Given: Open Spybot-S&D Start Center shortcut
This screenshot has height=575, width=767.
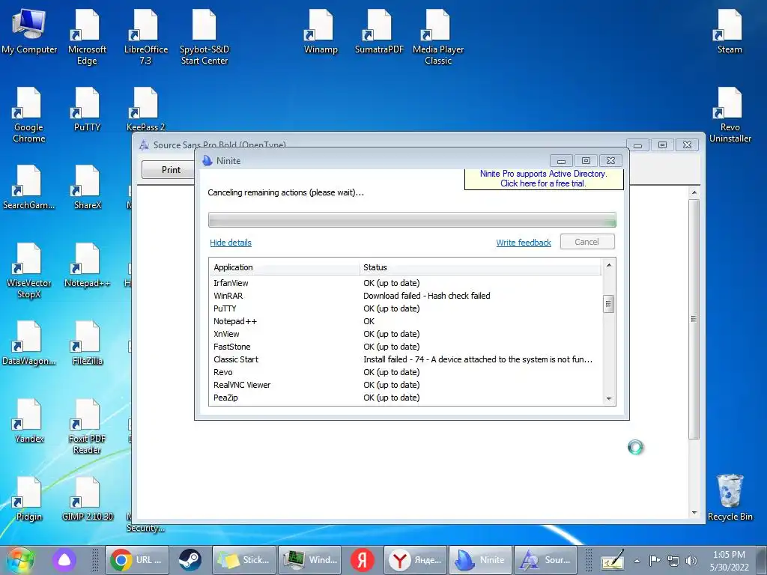Looking at the screenshot, I should coord(204,37).
